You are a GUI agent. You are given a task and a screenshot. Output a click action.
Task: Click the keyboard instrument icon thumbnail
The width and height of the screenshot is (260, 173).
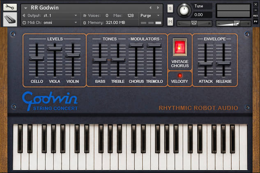[10, 19]
